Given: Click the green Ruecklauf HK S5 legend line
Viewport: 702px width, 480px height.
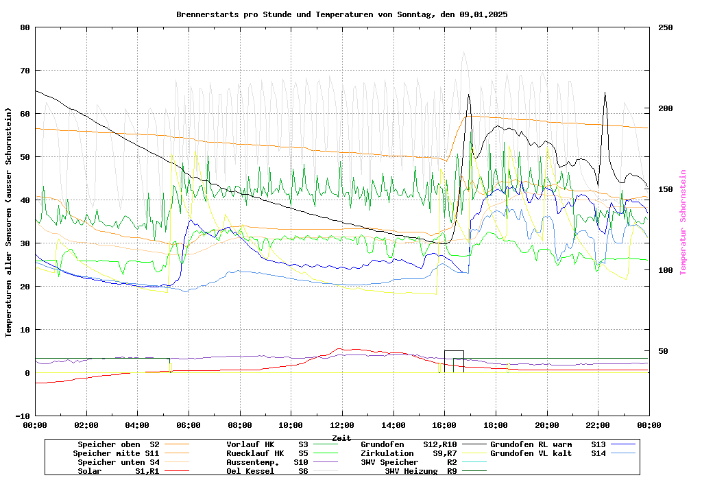Looking at the screenshot, I should pos(328,453).
